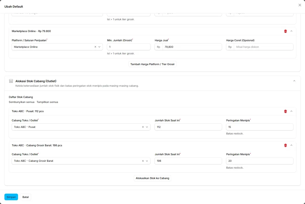Clear the Marketplace Online platform selection
Viewport: 305px width, 204px height.
pyautogui.click(x=95, y=47)
